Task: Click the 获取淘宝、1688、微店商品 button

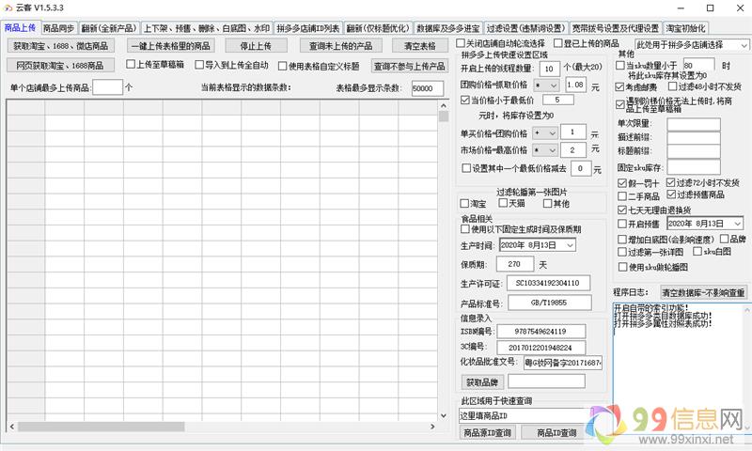Action: click(60, 45)
